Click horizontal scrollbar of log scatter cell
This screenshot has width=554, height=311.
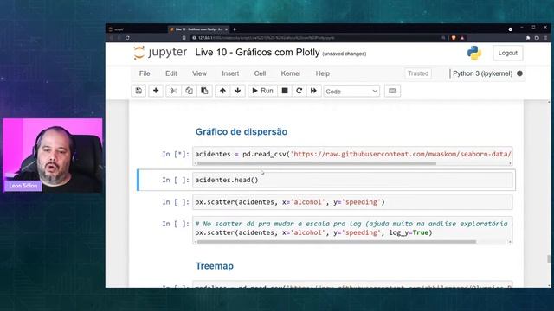(337, 242)
